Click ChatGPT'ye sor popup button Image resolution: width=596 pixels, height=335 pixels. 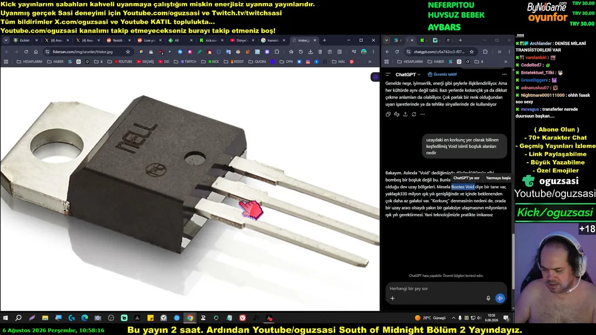466,178
